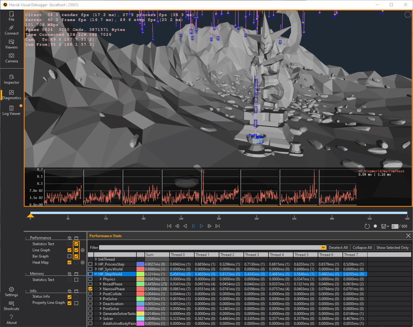
Task: Pause the frame playback
Action: [x=193, y=226]
